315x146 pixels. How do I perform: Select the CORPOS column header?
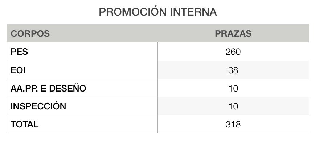tap(30, 33)
